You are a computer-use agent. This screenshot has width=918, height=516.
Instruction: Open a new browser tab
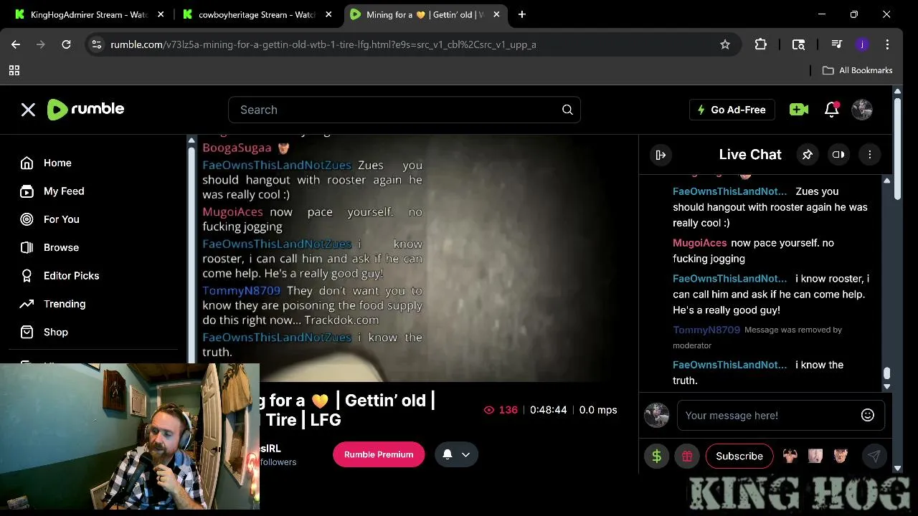click(x=521, y=14)
